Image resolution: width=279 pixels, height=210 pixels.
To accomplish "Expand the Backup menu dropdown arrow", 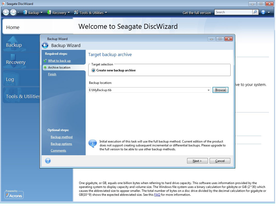I will tap(41, 13).
